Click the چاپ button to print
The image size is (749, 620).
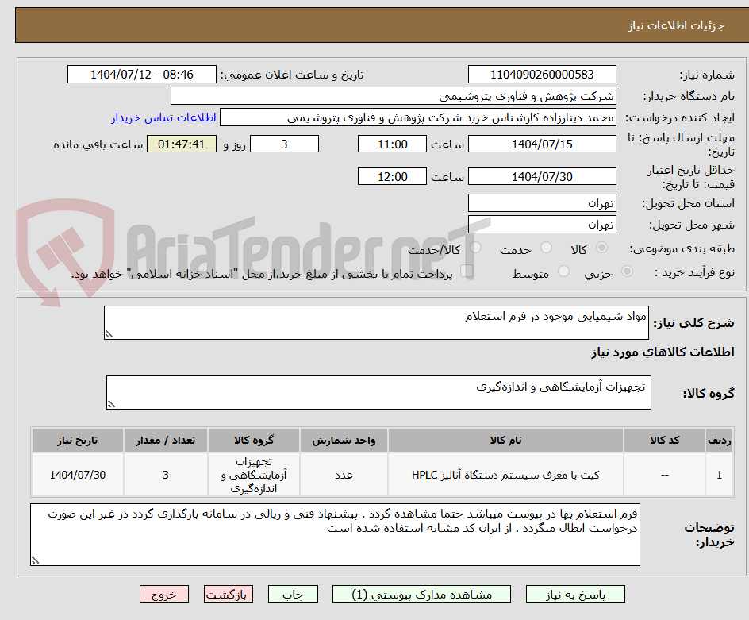click(292, 593)
